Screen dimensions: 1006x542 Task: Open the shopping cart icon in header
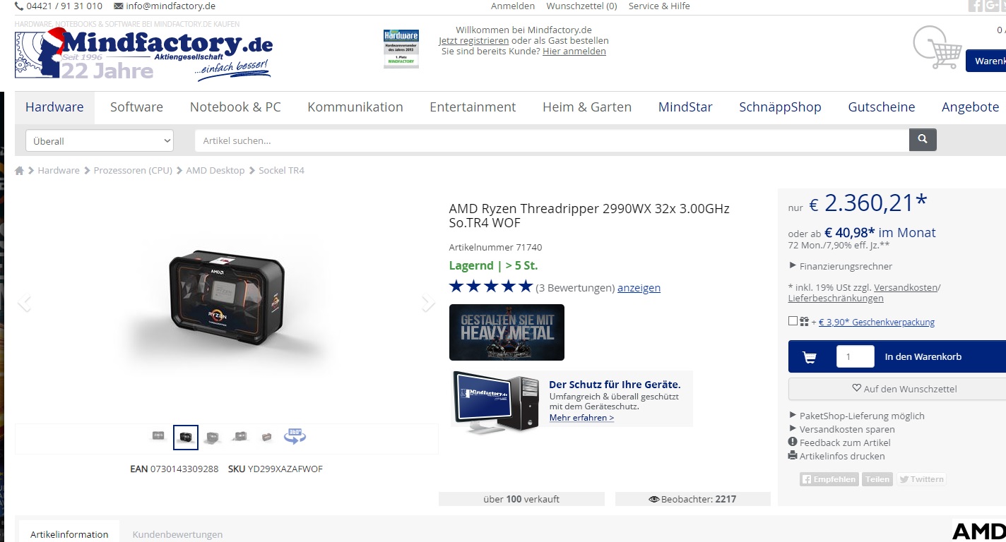937,48
